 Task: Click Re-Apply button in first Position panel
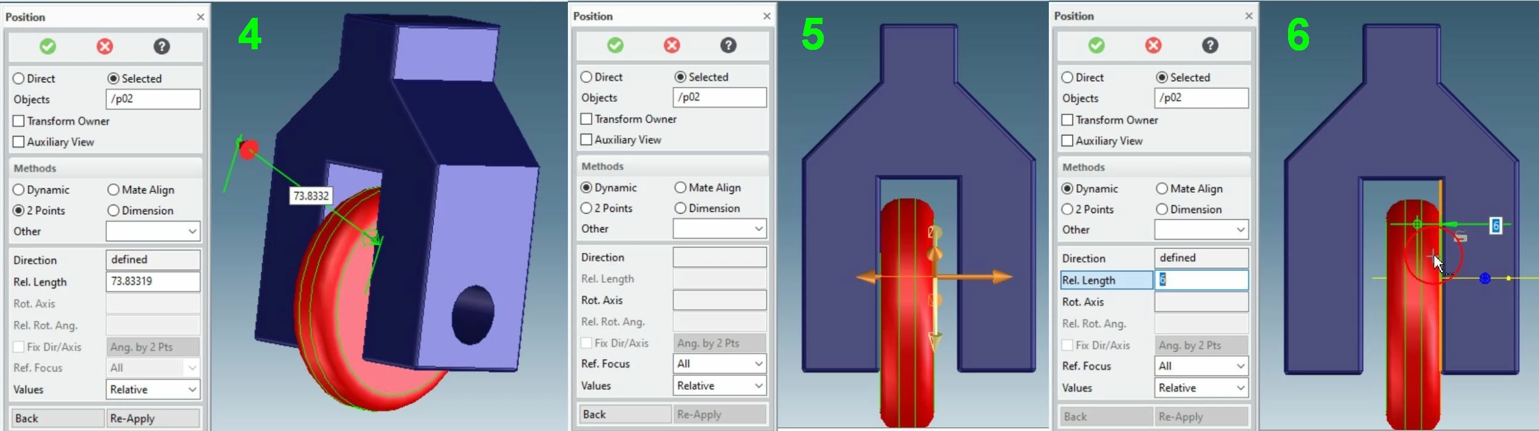tap(153, 418)
